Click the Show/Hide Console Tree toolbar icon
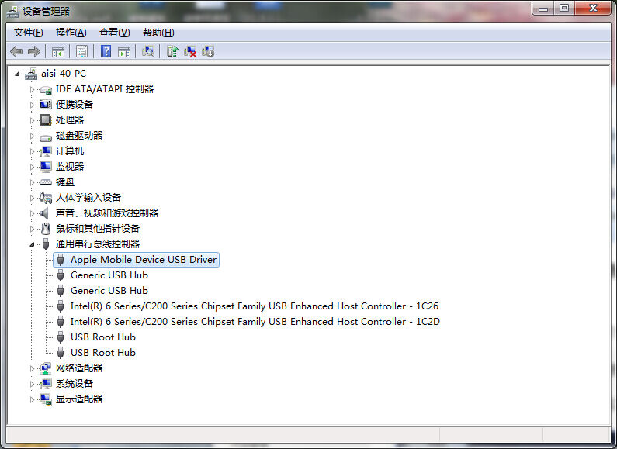The height and width of the screenshot is (449, 617). [x=57, y=51]
